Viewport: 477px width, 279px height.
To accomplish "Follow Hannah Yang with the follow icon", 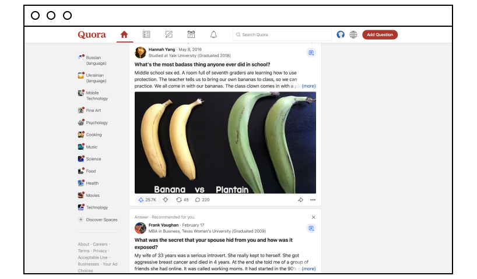I will (311, 52).
